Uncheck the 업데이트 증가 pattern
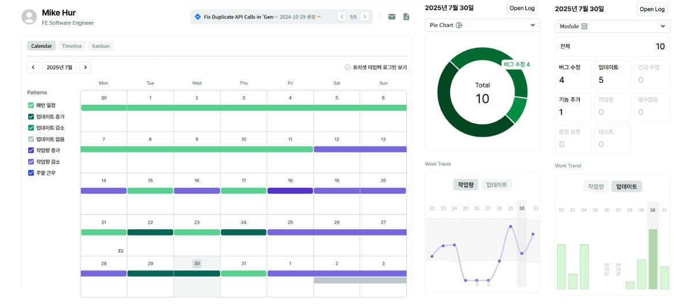This screenshot has height=304, width=686. (x=31, y=116)
